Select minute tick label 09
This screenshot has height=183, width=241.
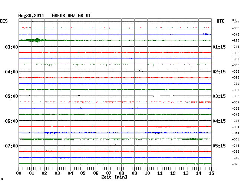[x=134, y=173]
